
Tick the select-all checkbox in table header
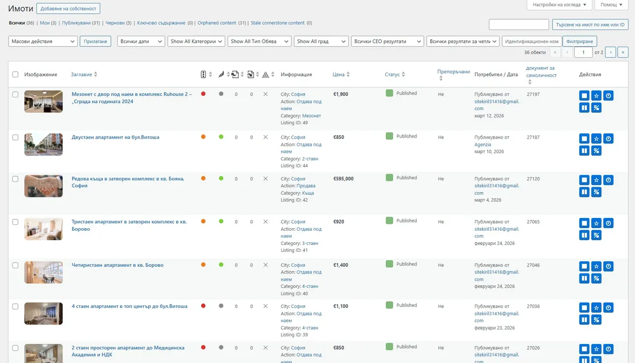pos(15,75)
